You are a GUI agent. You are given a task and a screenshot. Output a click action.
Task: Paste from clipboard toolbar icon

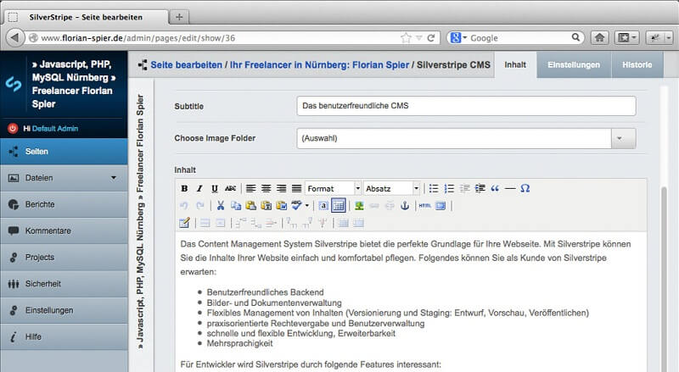pyautogui.click(x=250, y=205)
